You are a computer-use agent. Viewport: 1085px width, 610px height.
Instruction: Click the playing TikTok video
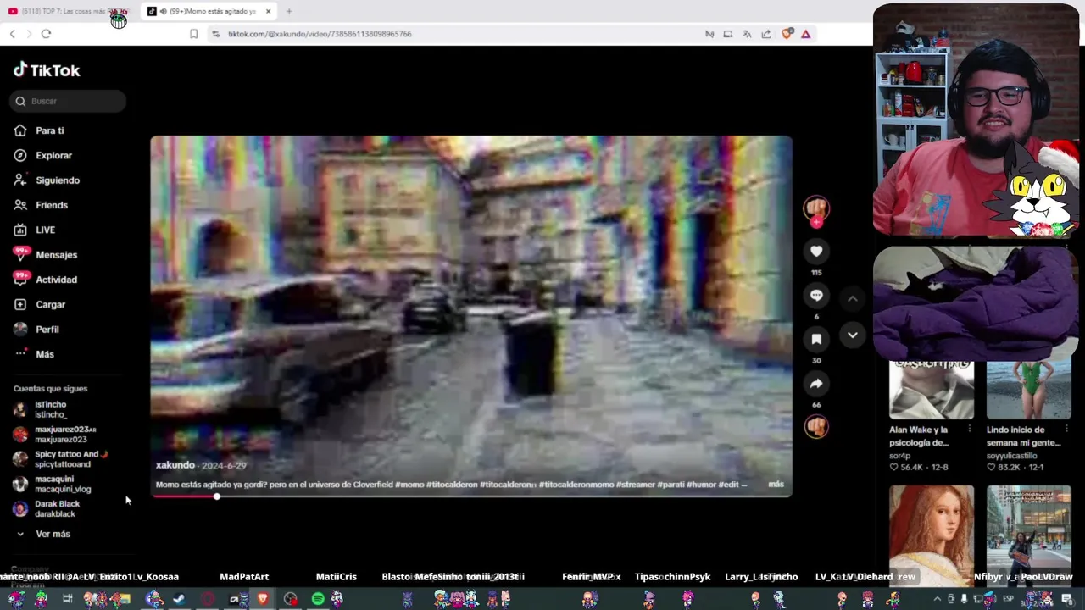click(x=471, y=316)
